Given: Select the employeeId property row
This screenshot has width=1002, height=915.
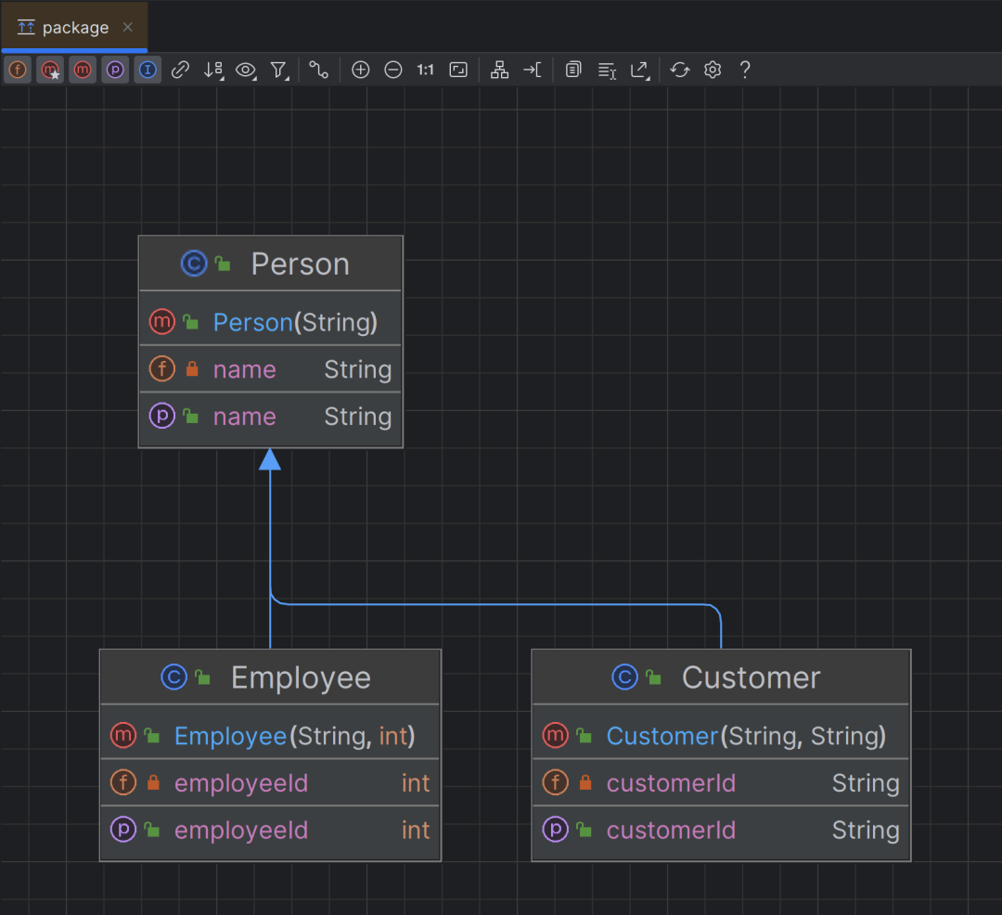Looking at the screenshot, I should point(271,830).
